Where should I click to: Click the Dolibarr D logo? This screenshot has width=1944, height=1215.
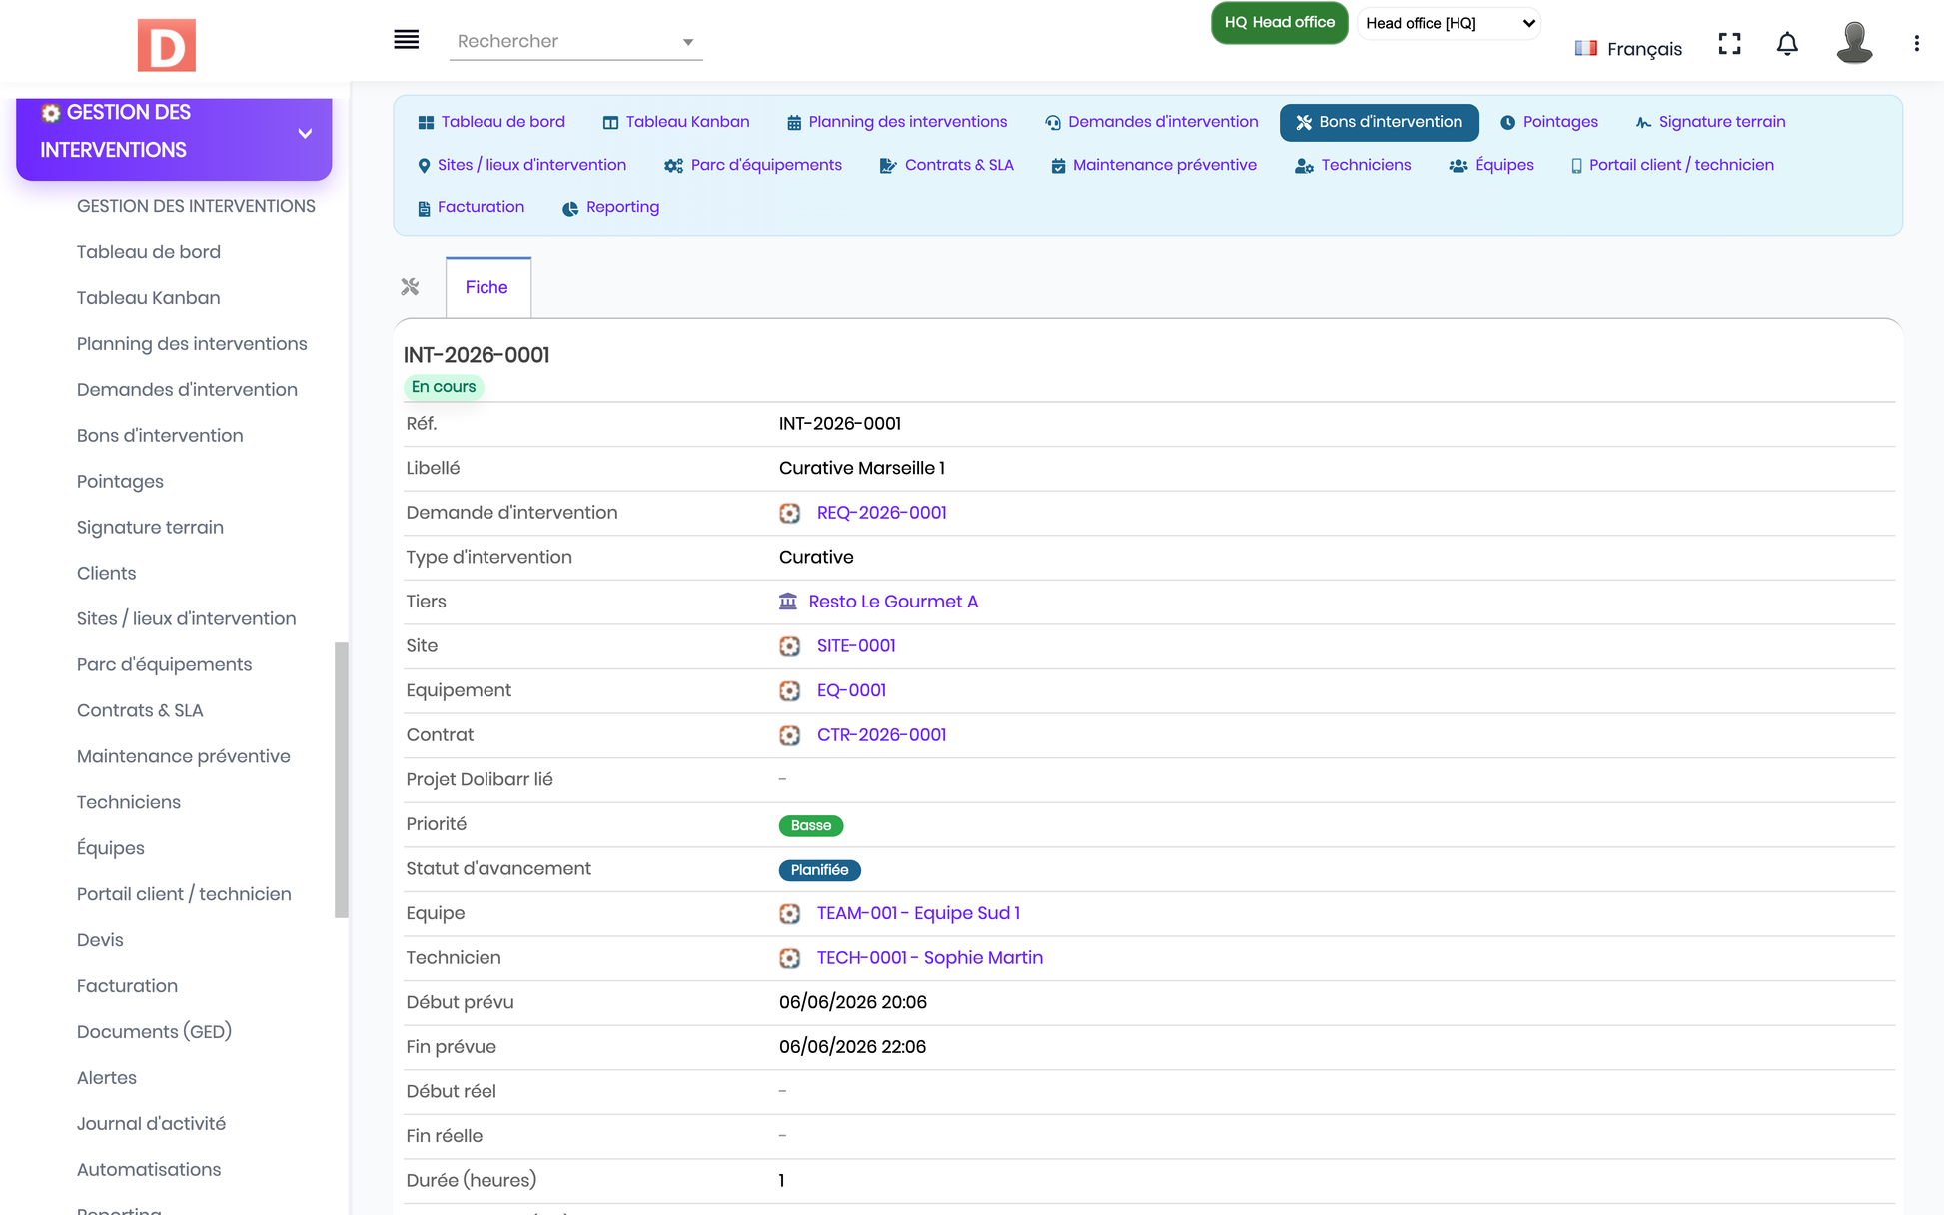click(167, 45)
